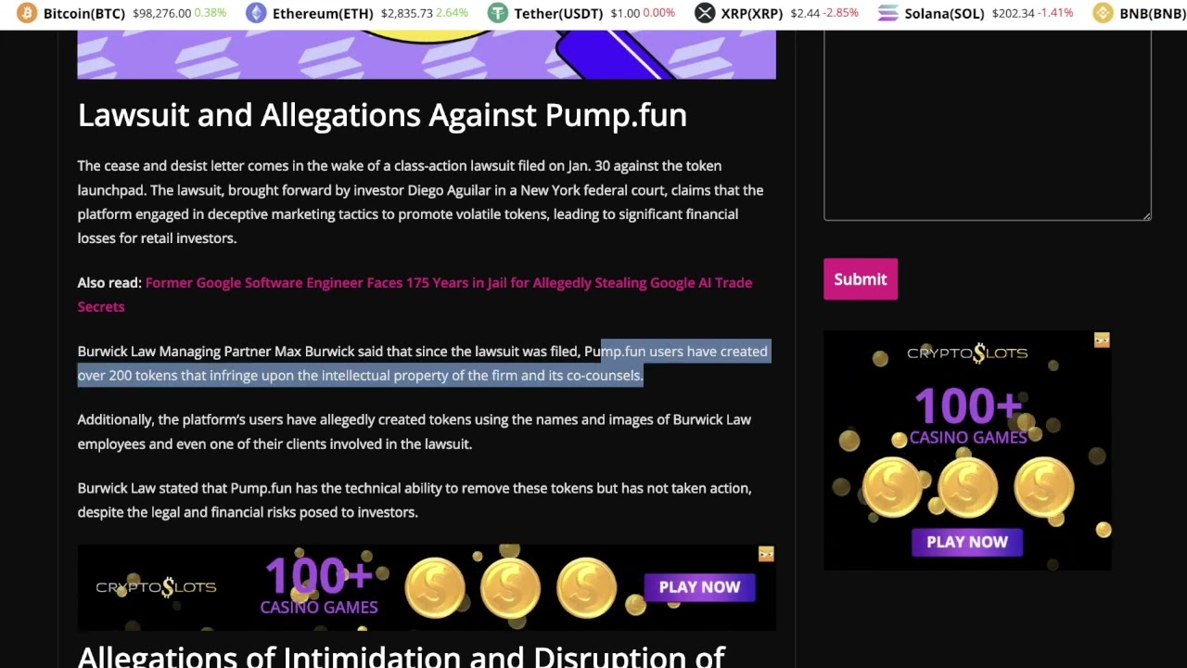The height and width of the screenshot is (668, 1187).
Task: Click the Bitcoin change 0.38%
Action: click(x=211, y=13)
